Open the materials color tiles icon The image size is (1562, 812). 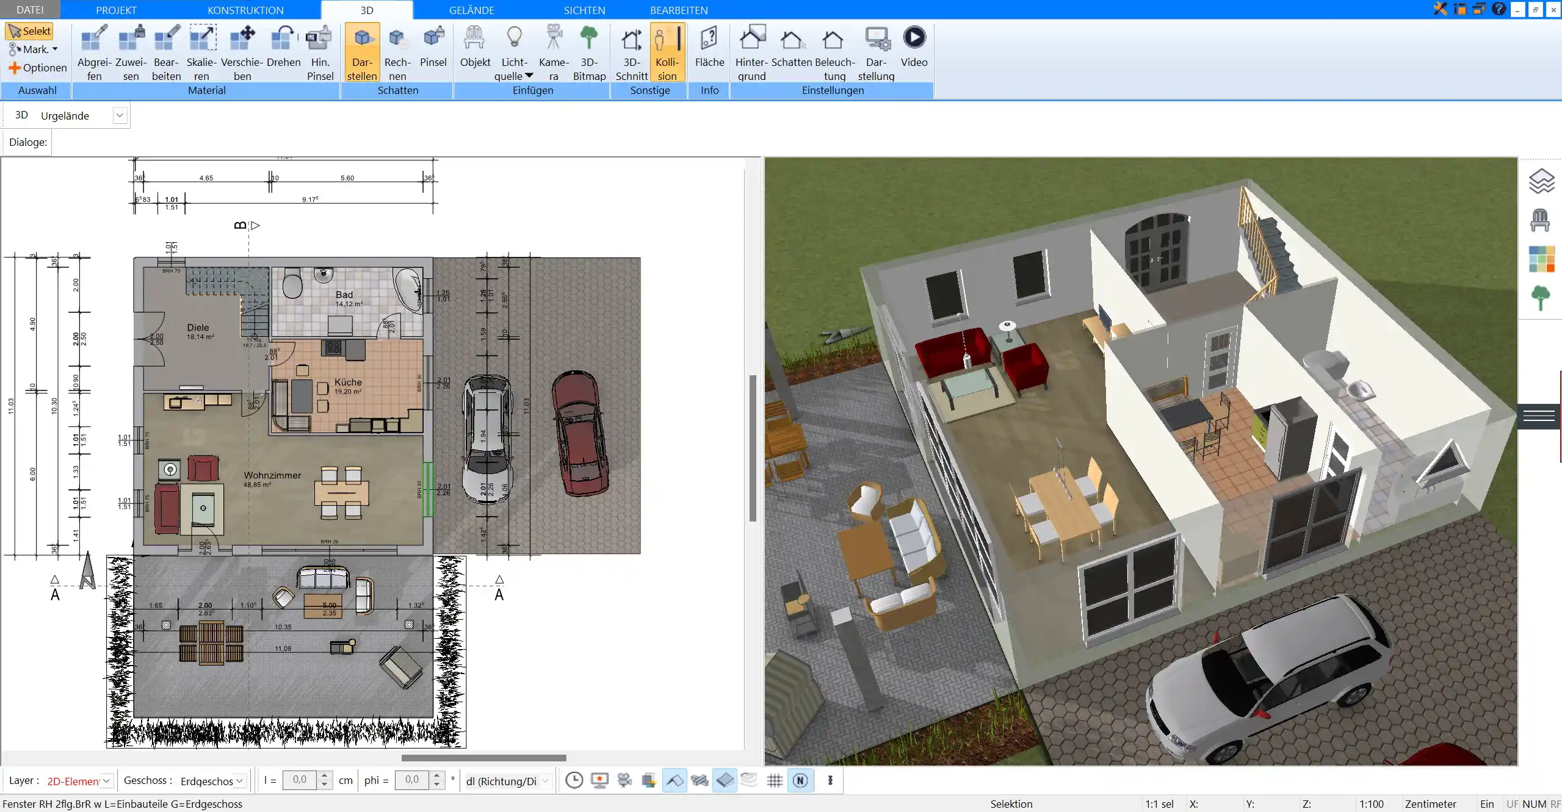(x=1541, y=259)
